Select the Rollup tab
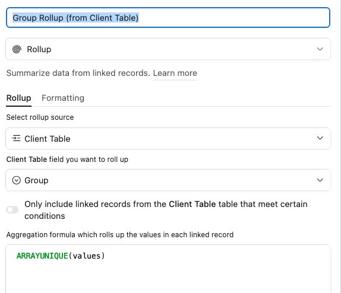This screenshot has width=341, height=293. (18, 98)
